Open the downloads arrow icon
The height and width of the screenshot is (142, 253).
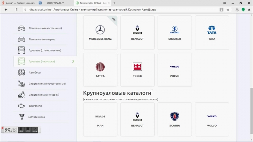[x=249, y=10]
